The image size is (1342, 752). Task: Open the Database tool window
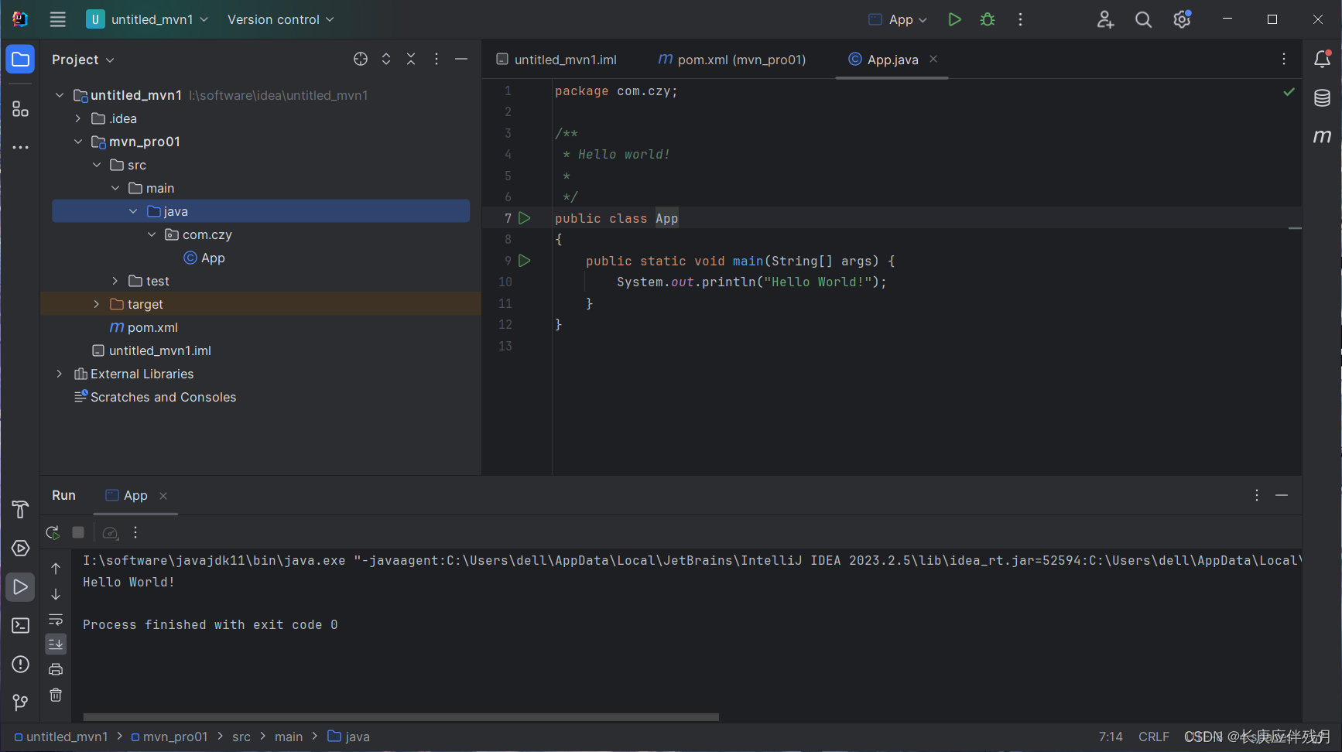coord(1322,98)
